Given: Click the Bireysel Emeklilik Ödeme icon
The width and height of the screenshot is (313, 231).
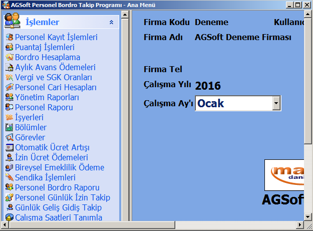Looking at the screenshot, I should 9,167.
